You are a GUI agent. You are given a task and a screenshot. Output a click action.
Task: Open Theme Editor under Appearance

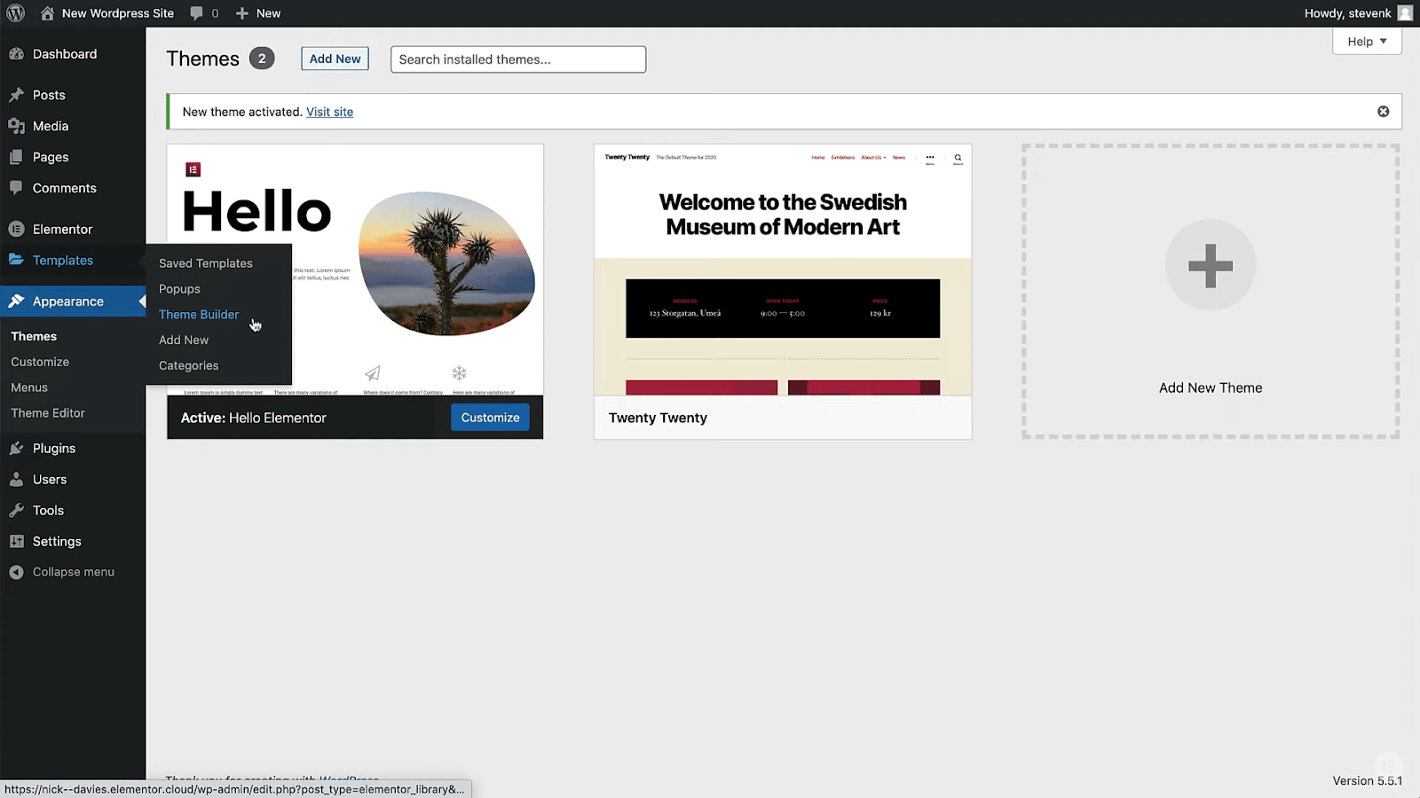[x=48, y=413]
